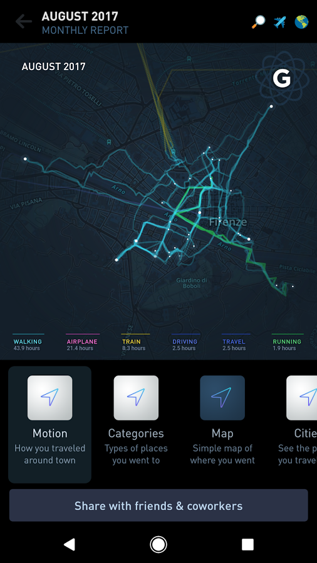Select the Categories tile icon

click(136, 398)
